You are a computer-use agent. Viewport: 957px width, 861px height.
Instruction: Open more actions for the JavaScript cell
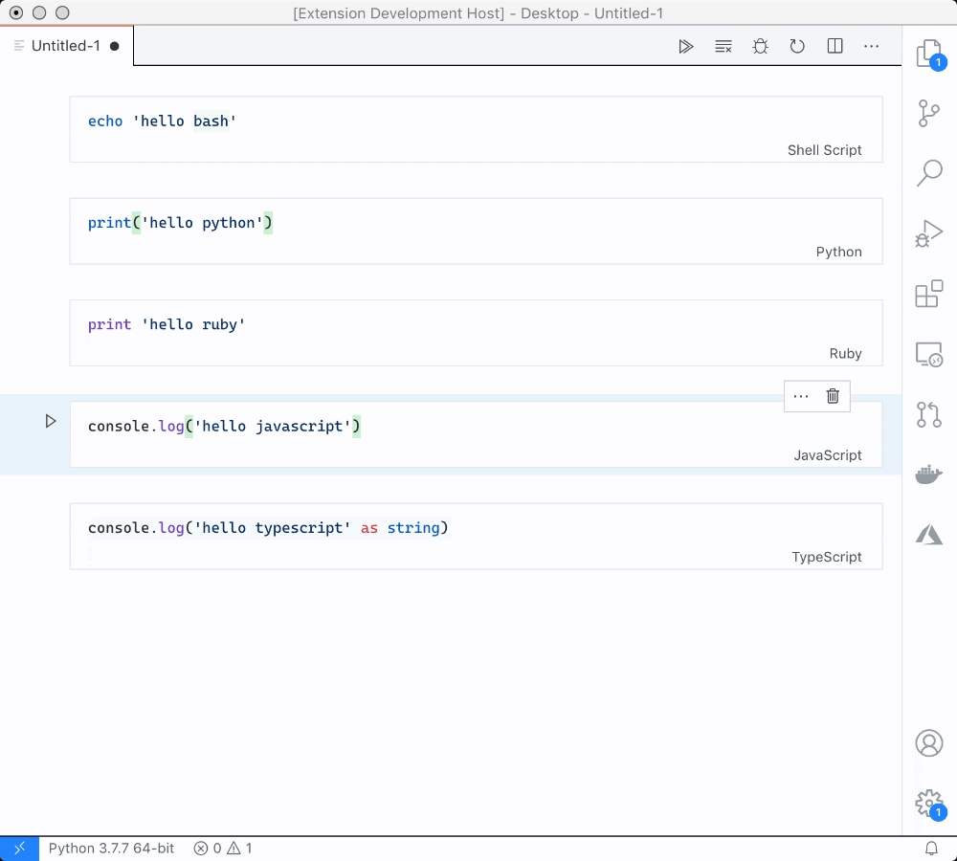coord(800,396)
